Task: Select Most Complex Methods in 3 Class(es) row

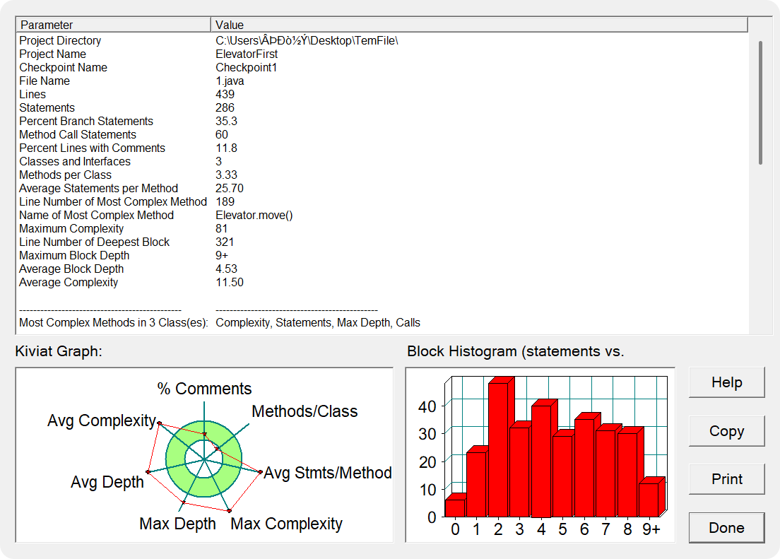Action: pos(382,322)
